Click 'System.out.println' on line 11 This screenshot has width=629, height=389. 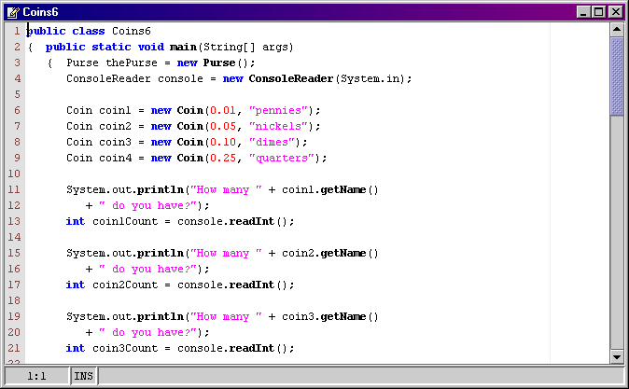125,189
